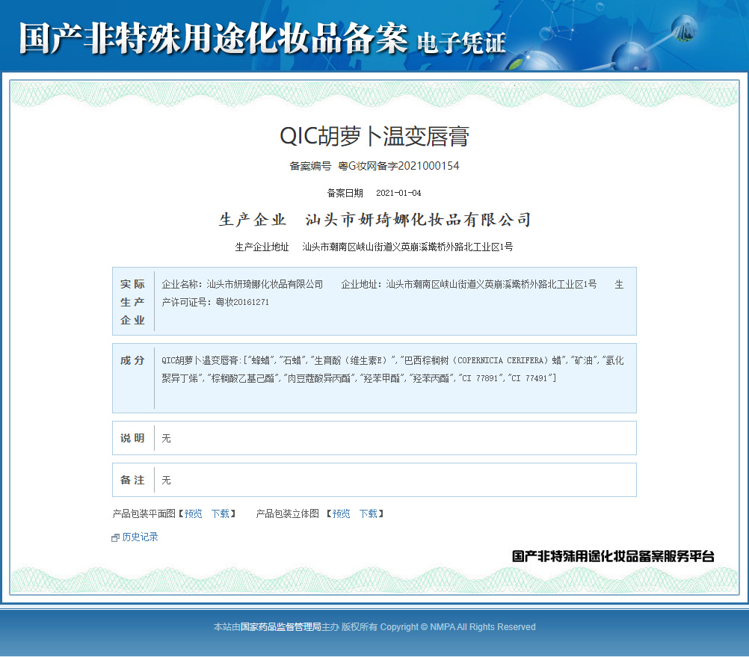Click the NMPA copyright text in footer
749x657 pixels.
point(460,627)
